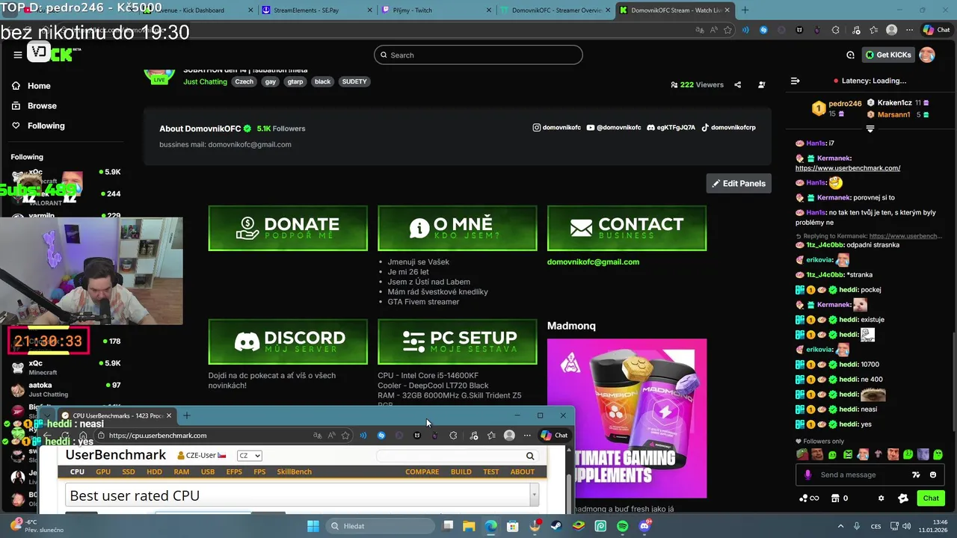The height and width of the screenshot is (538, 957).
Task: Open the Copilot Chat button in Edge
Action: click(938, 30)
